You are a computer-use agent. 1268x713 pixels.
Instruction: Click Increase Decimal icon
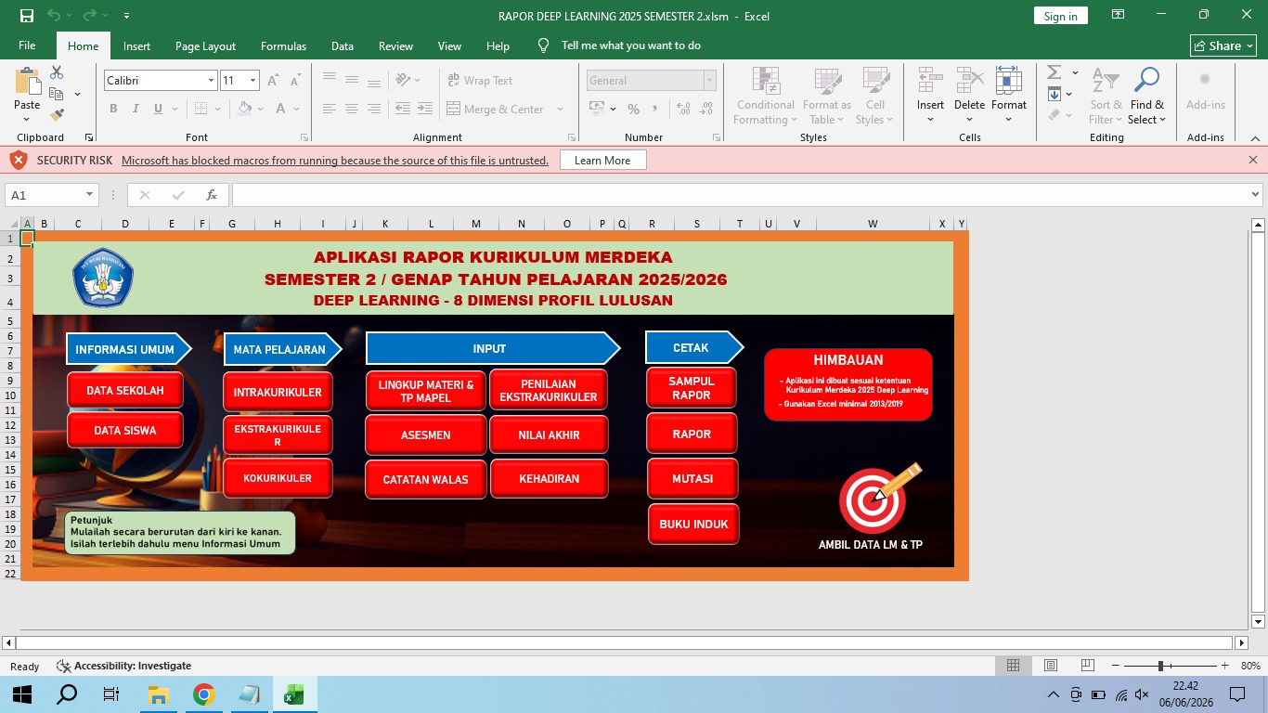[x=683, y=109]
